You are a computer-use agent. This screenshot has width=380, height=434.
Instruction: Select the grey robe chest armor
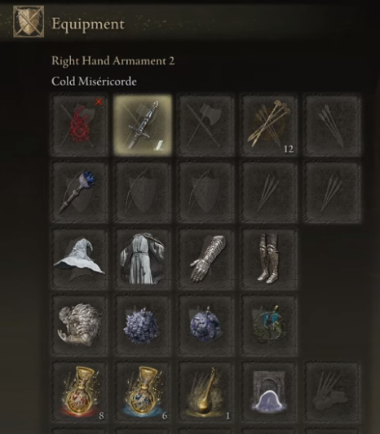tap(143, 259)
